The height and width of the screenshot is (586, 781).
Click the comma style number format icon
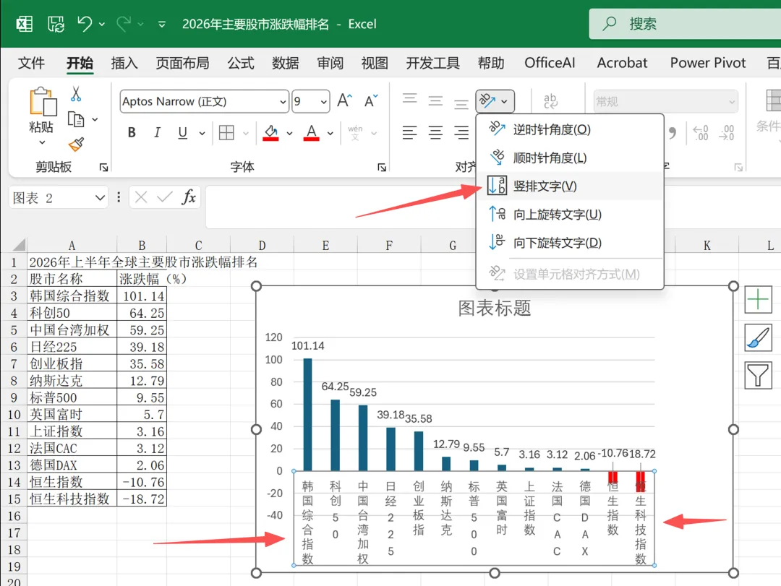click(x=673, y=132)
